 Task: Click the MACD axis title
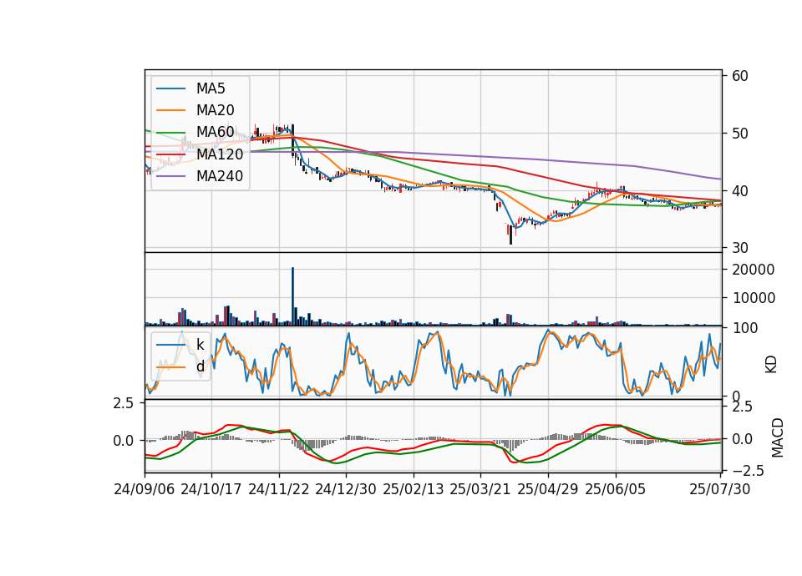pos(777,437)
